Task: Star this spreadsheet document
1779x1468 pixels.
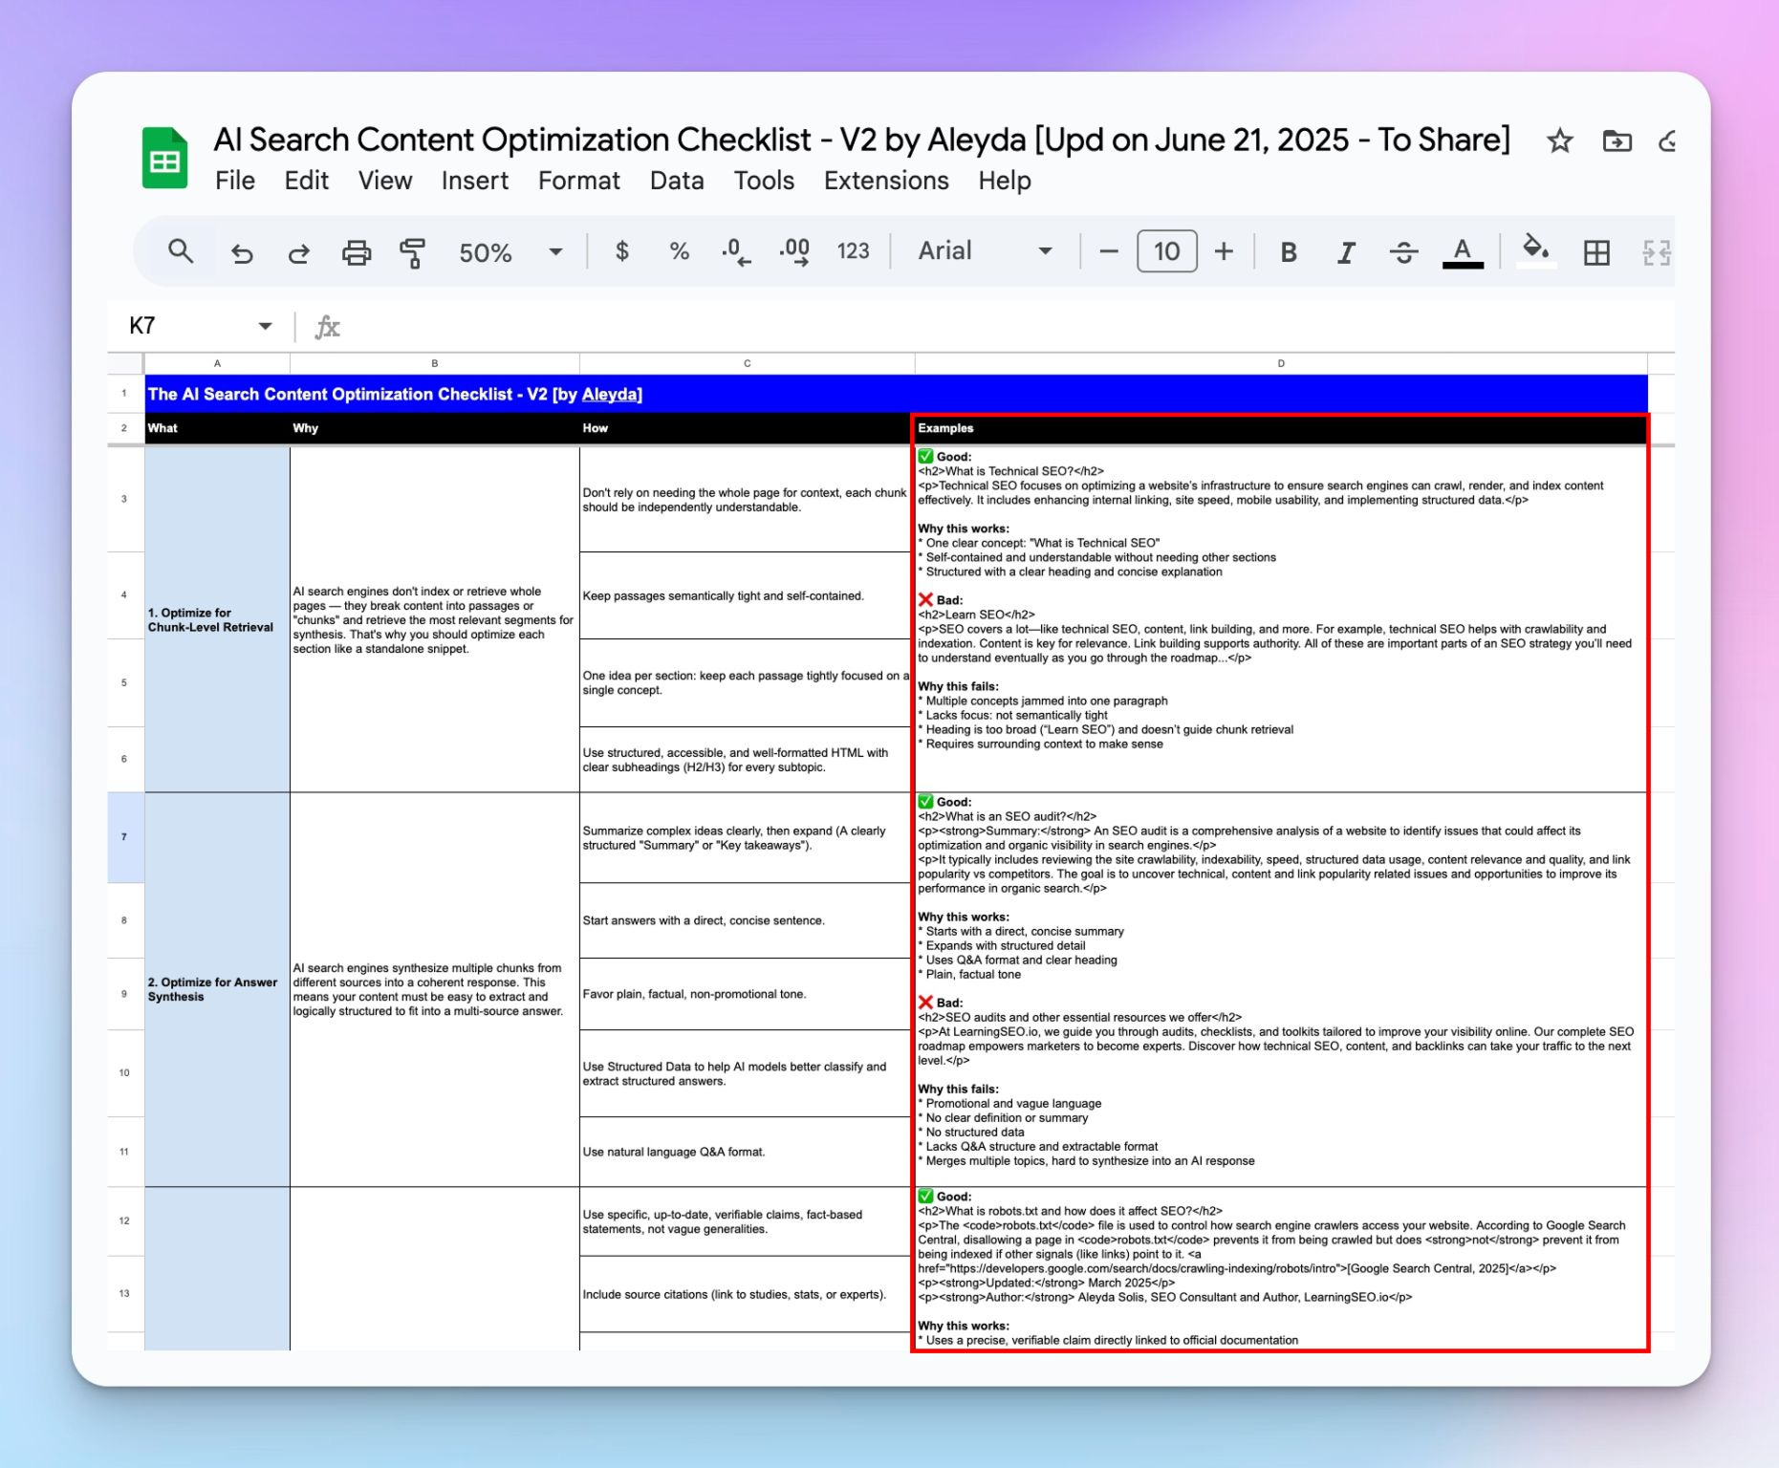Action: (1560, 141)
